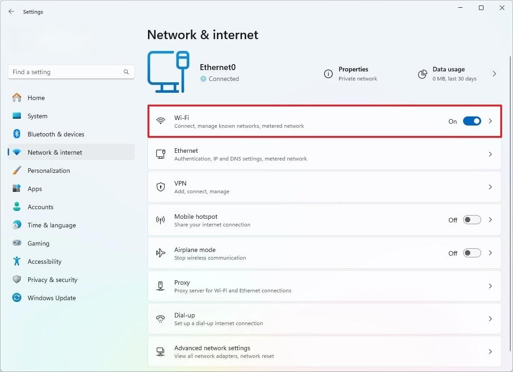Click 'Stop wireless communication' text
The width and height of the screenshot is (513, 372).
(210, 257)
